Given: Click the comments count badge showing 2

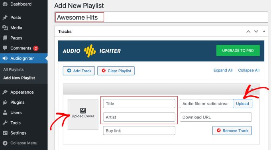Looking at the screenshot, I should 36,48.
